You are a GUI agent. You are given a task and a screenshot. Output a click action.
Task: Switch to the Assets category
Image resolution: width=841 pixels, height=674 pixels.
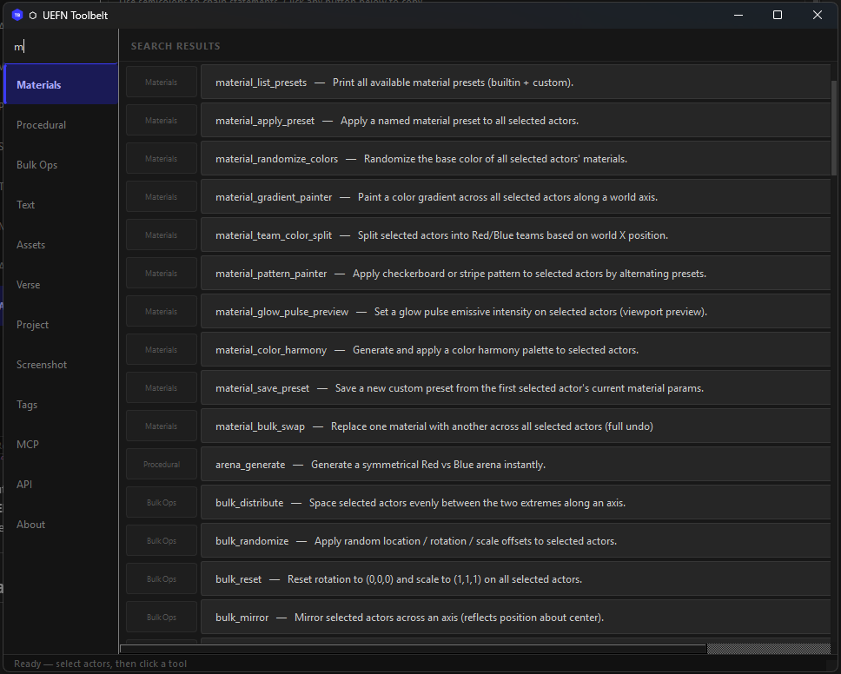(x=30, y=244)
